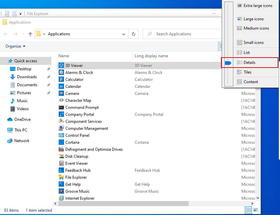Open Downloads in the Quick access sidebar
The image size is (280, 215).
(27, 77)
